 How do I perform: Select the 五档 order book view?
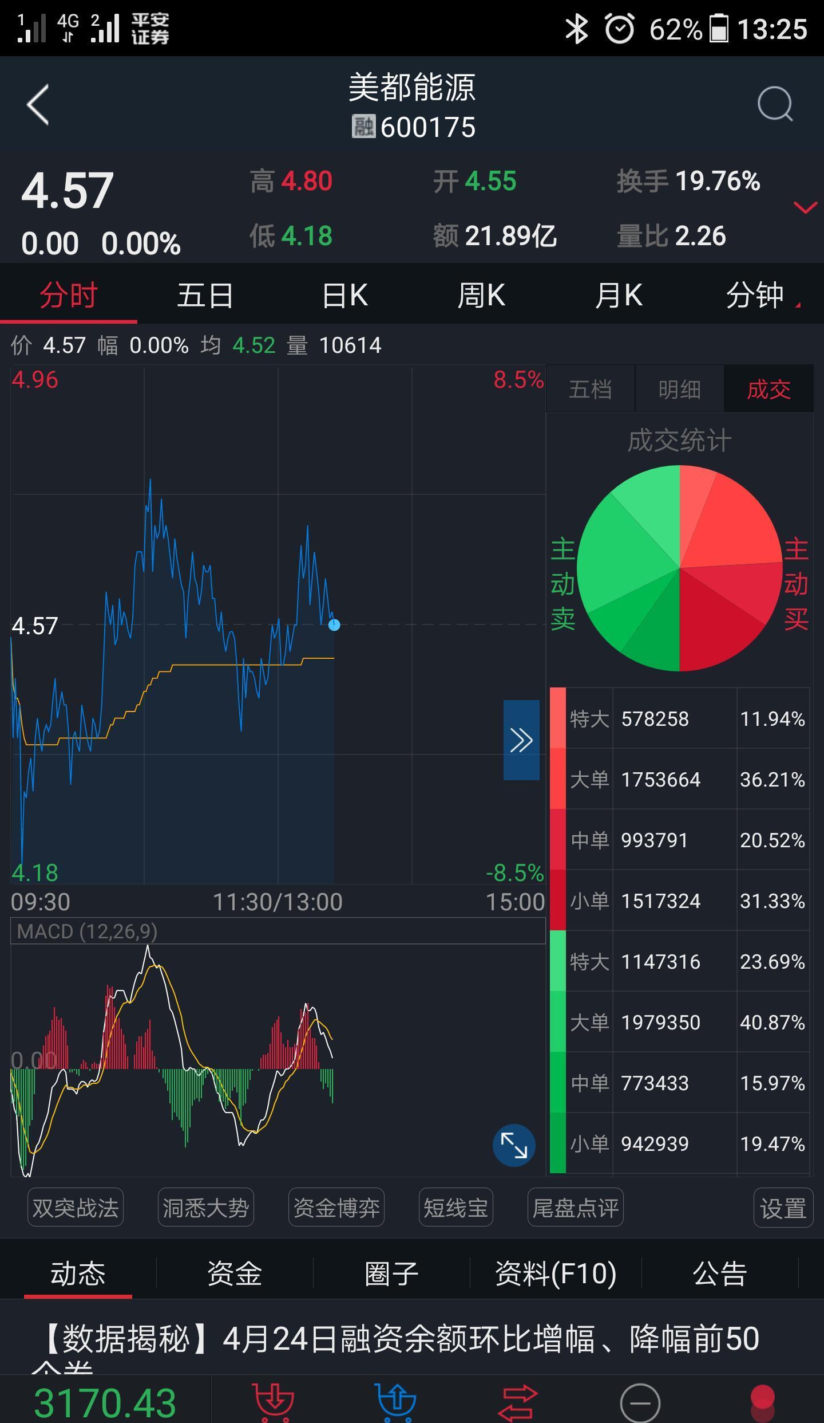[591, 390]
